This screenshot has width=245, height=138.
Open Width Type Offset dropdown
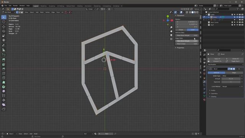coord(231,76)
